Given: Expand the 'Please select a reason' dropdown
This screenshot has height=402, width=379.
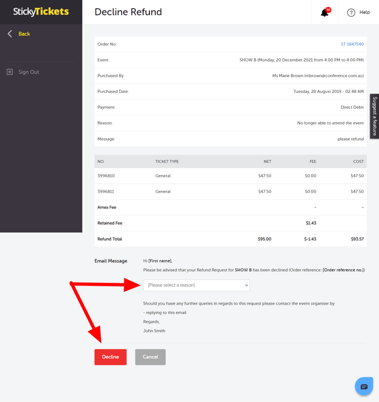Looking at the screenshot, I should click(196, 285).
